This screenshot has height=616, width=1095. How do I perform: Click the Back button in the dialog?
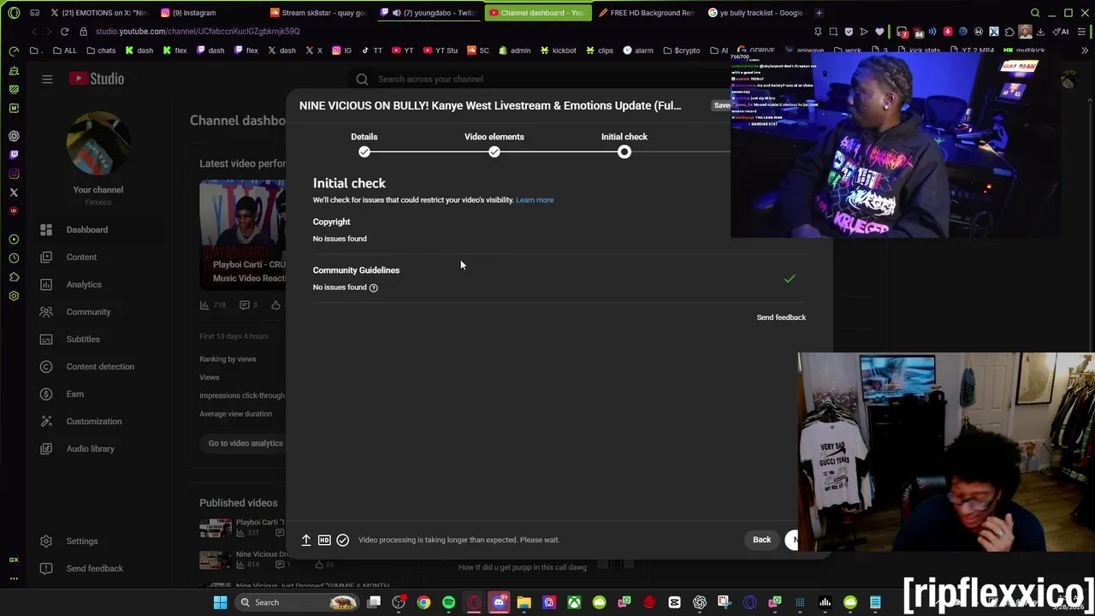coord(761,540)
